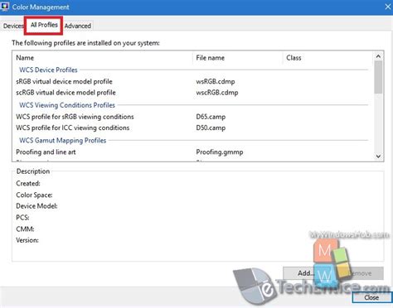Switch to the Advanced tab
Image resolution: width=393 pixels, height=308 pixels.
tap(78, 26)
